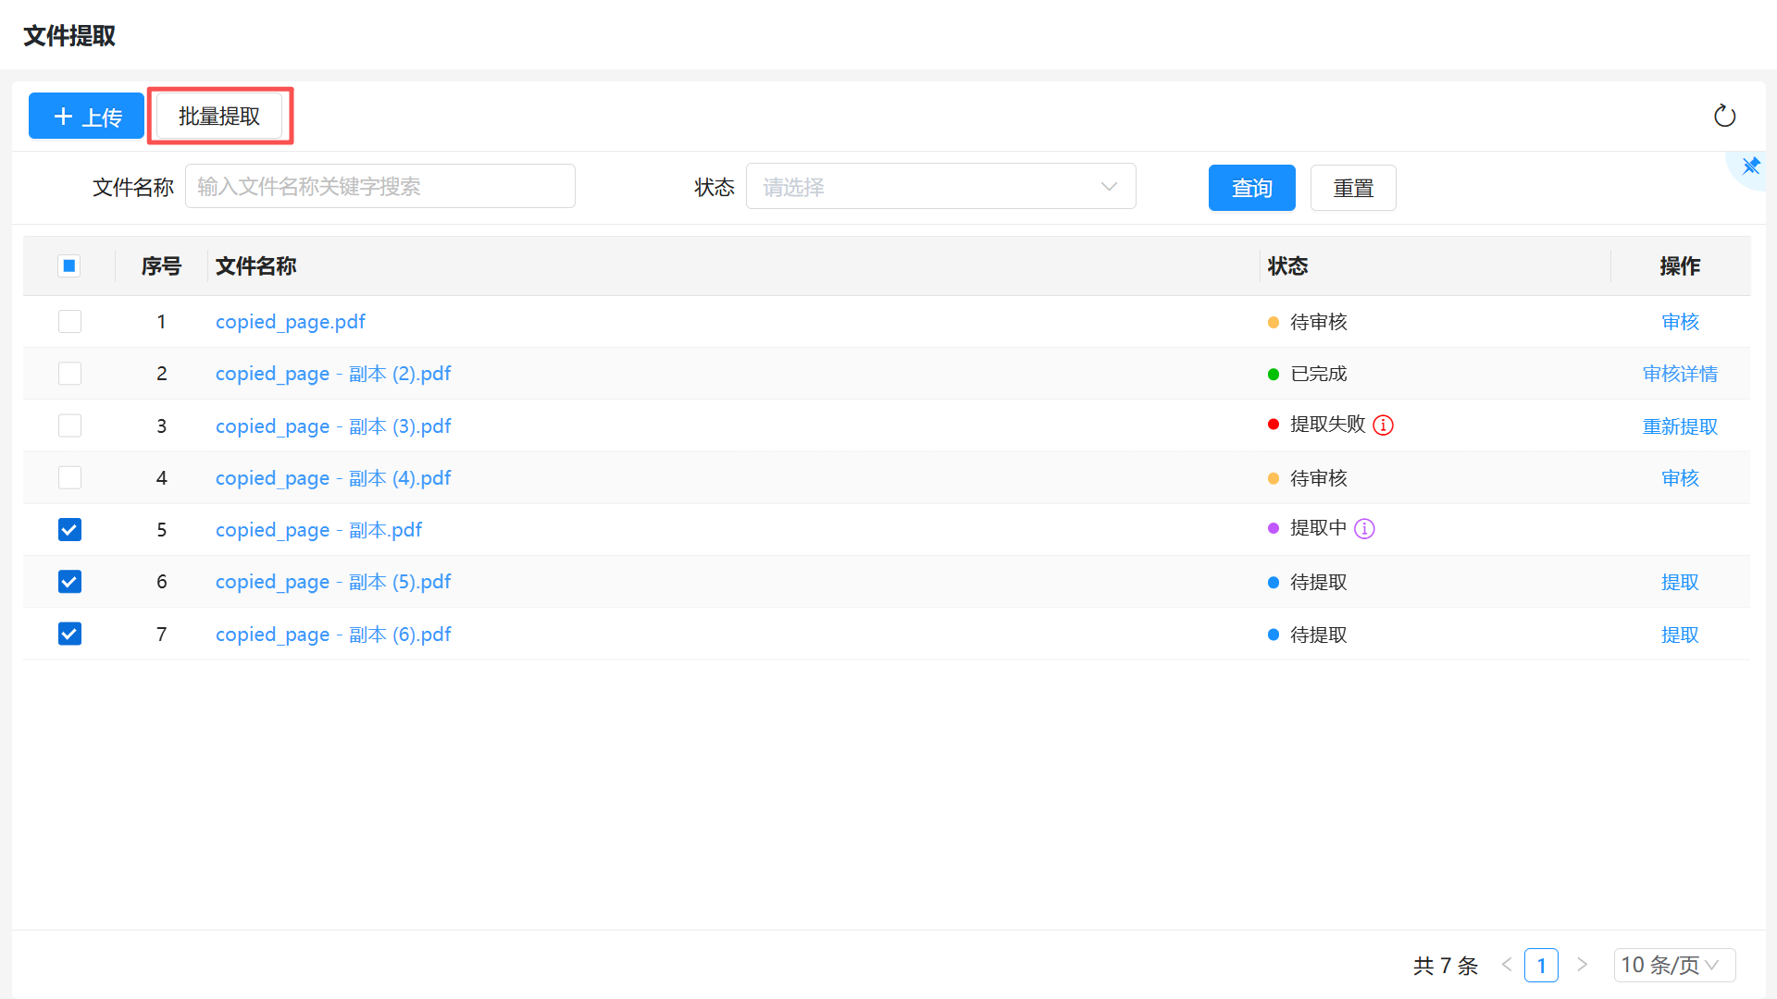Click the info icon beside 提取失败
The image size is (1777, 999).
point(1383,425)
